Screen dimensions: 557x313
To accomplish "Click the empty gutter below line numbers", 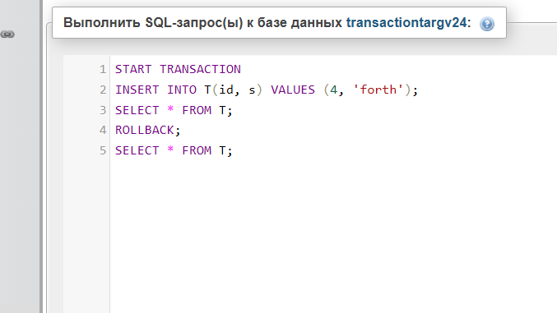I will (x=86, y=236).
